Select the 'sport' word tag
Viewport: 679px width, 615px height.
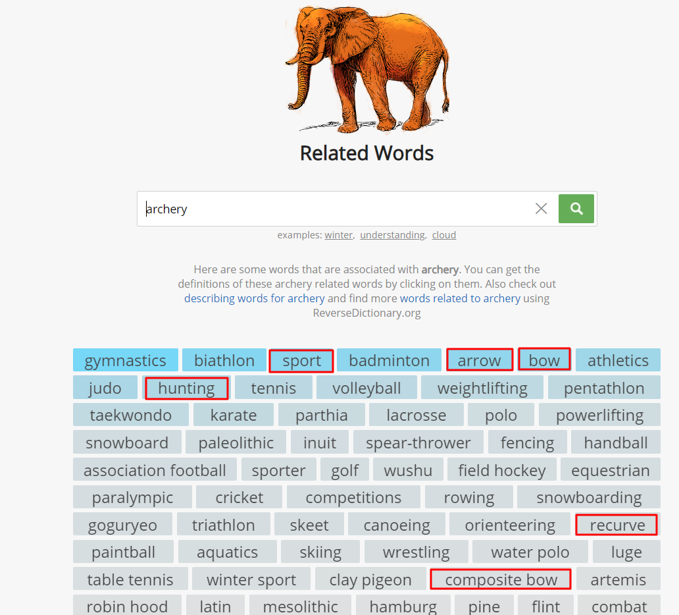tap(301, 361)
